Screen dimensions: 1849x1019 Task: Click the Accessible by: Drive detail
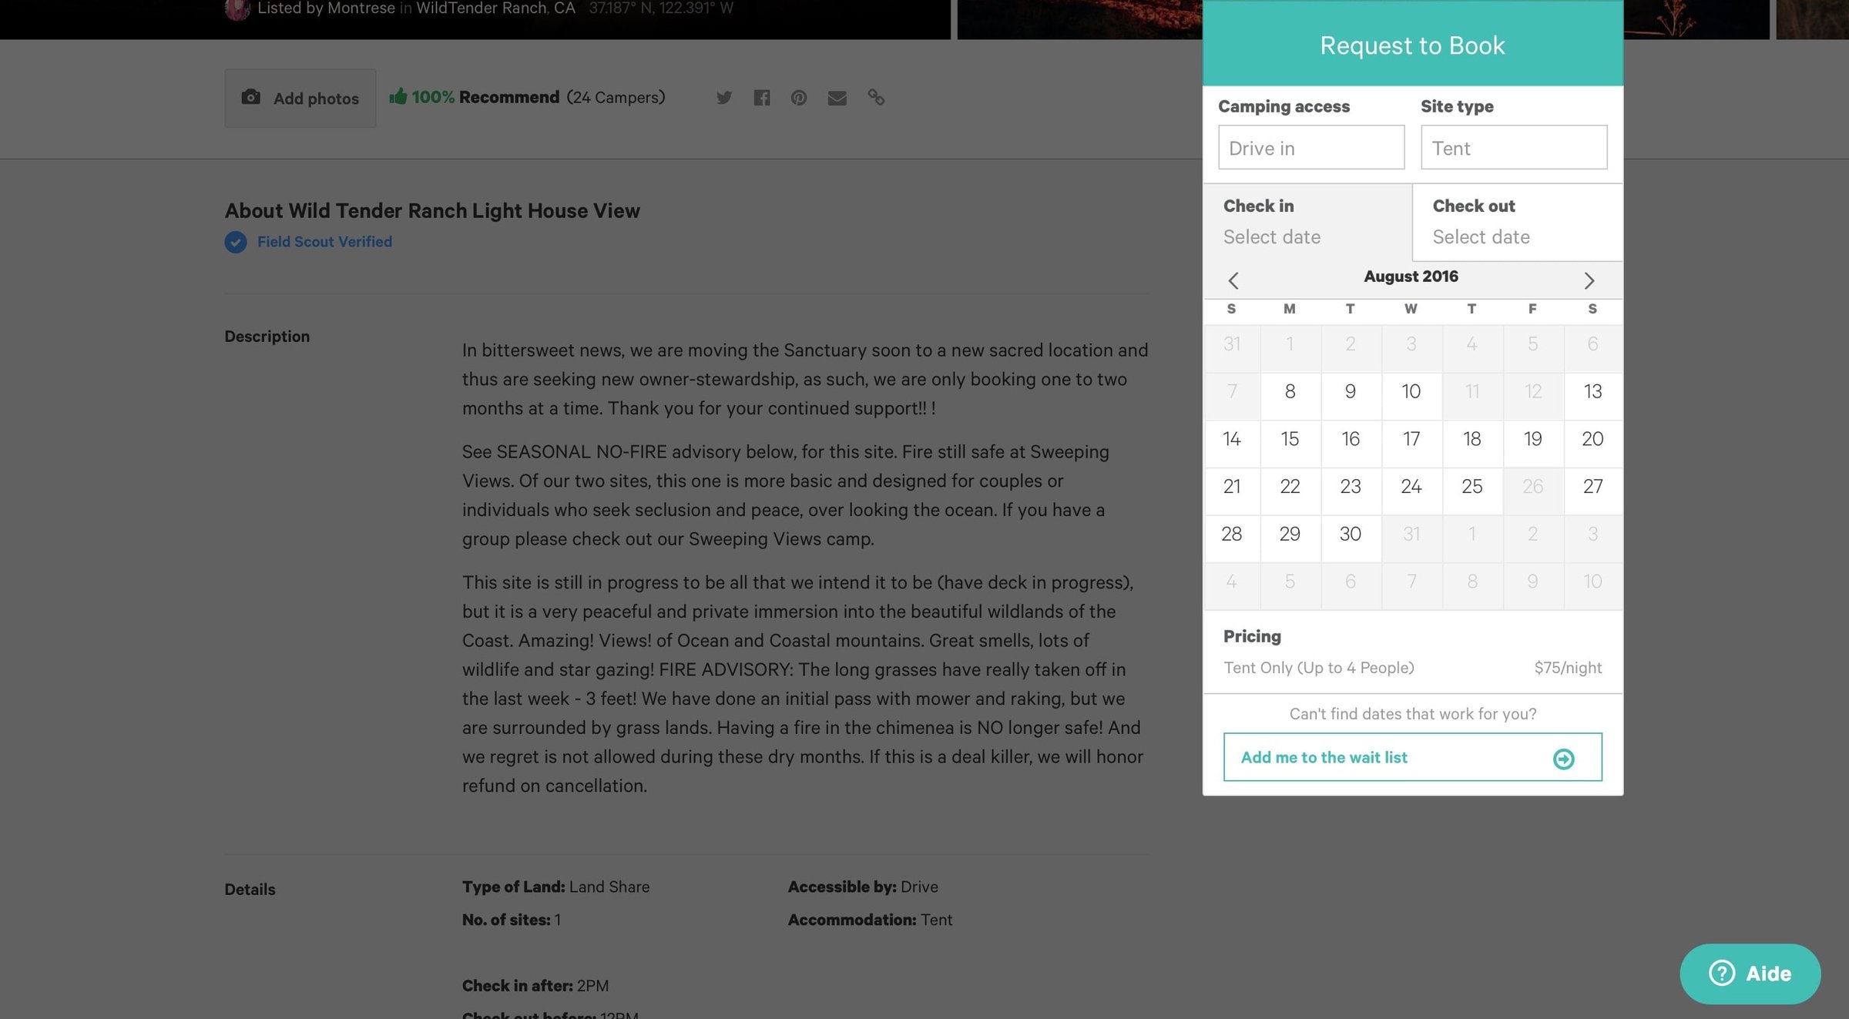coord(863,887)
